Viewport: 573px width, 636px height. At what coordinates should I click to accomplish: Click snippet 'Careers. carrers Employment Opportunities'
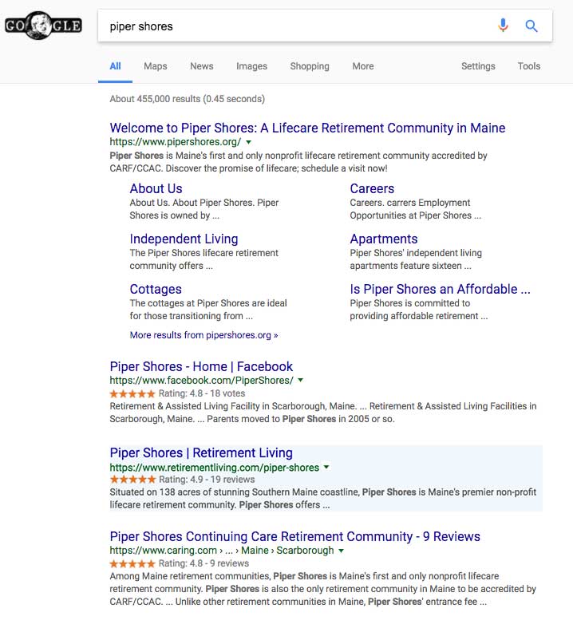[x=415, y=209]
